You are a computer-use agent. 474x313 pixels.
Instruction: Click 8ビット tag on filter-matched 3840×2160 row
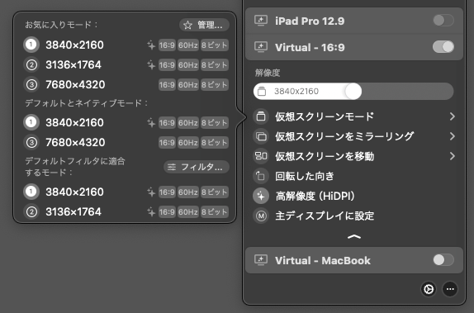click(x=215, y=192)
